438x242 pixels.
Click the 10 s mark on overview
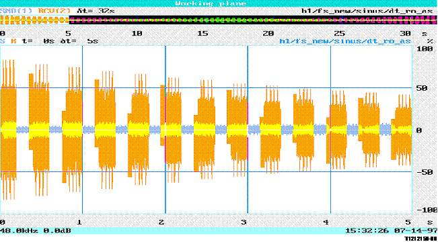coord(137,34)
